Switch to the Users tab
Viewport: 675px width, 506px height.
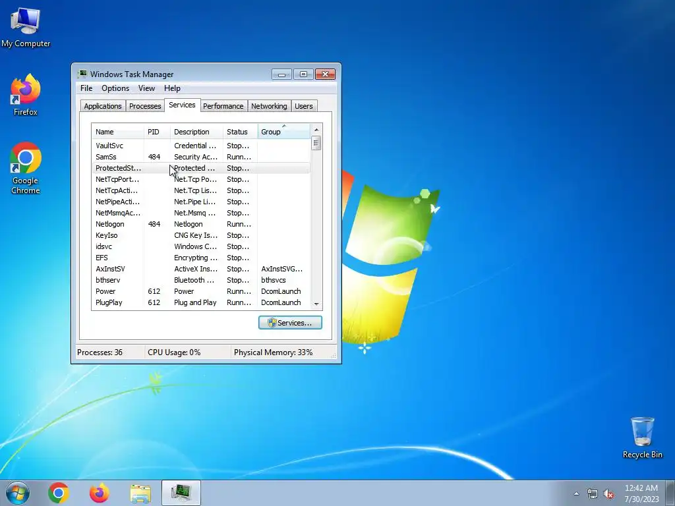[x=304, y=106]
